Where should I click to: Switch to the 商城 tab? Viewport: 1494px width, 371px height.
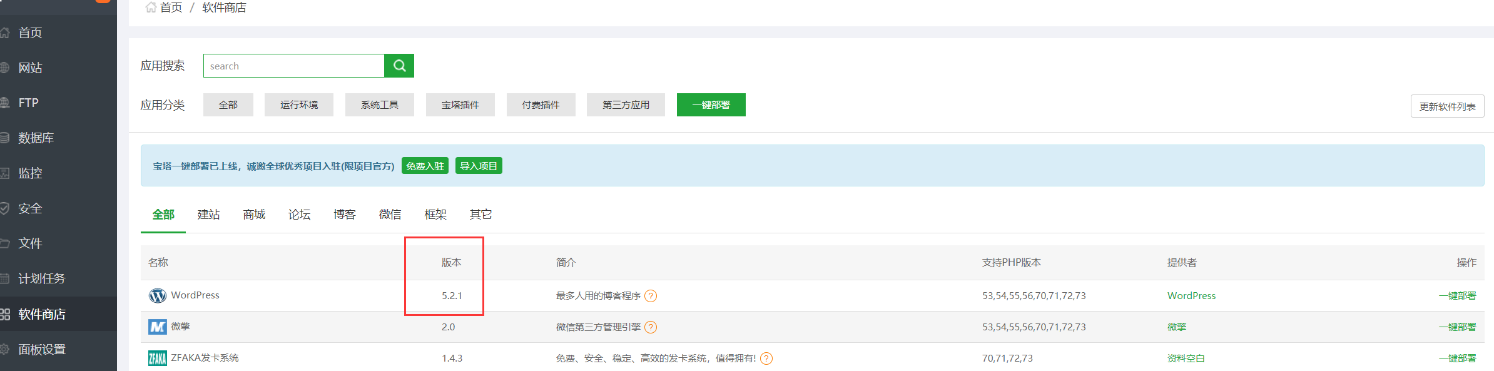254,215
